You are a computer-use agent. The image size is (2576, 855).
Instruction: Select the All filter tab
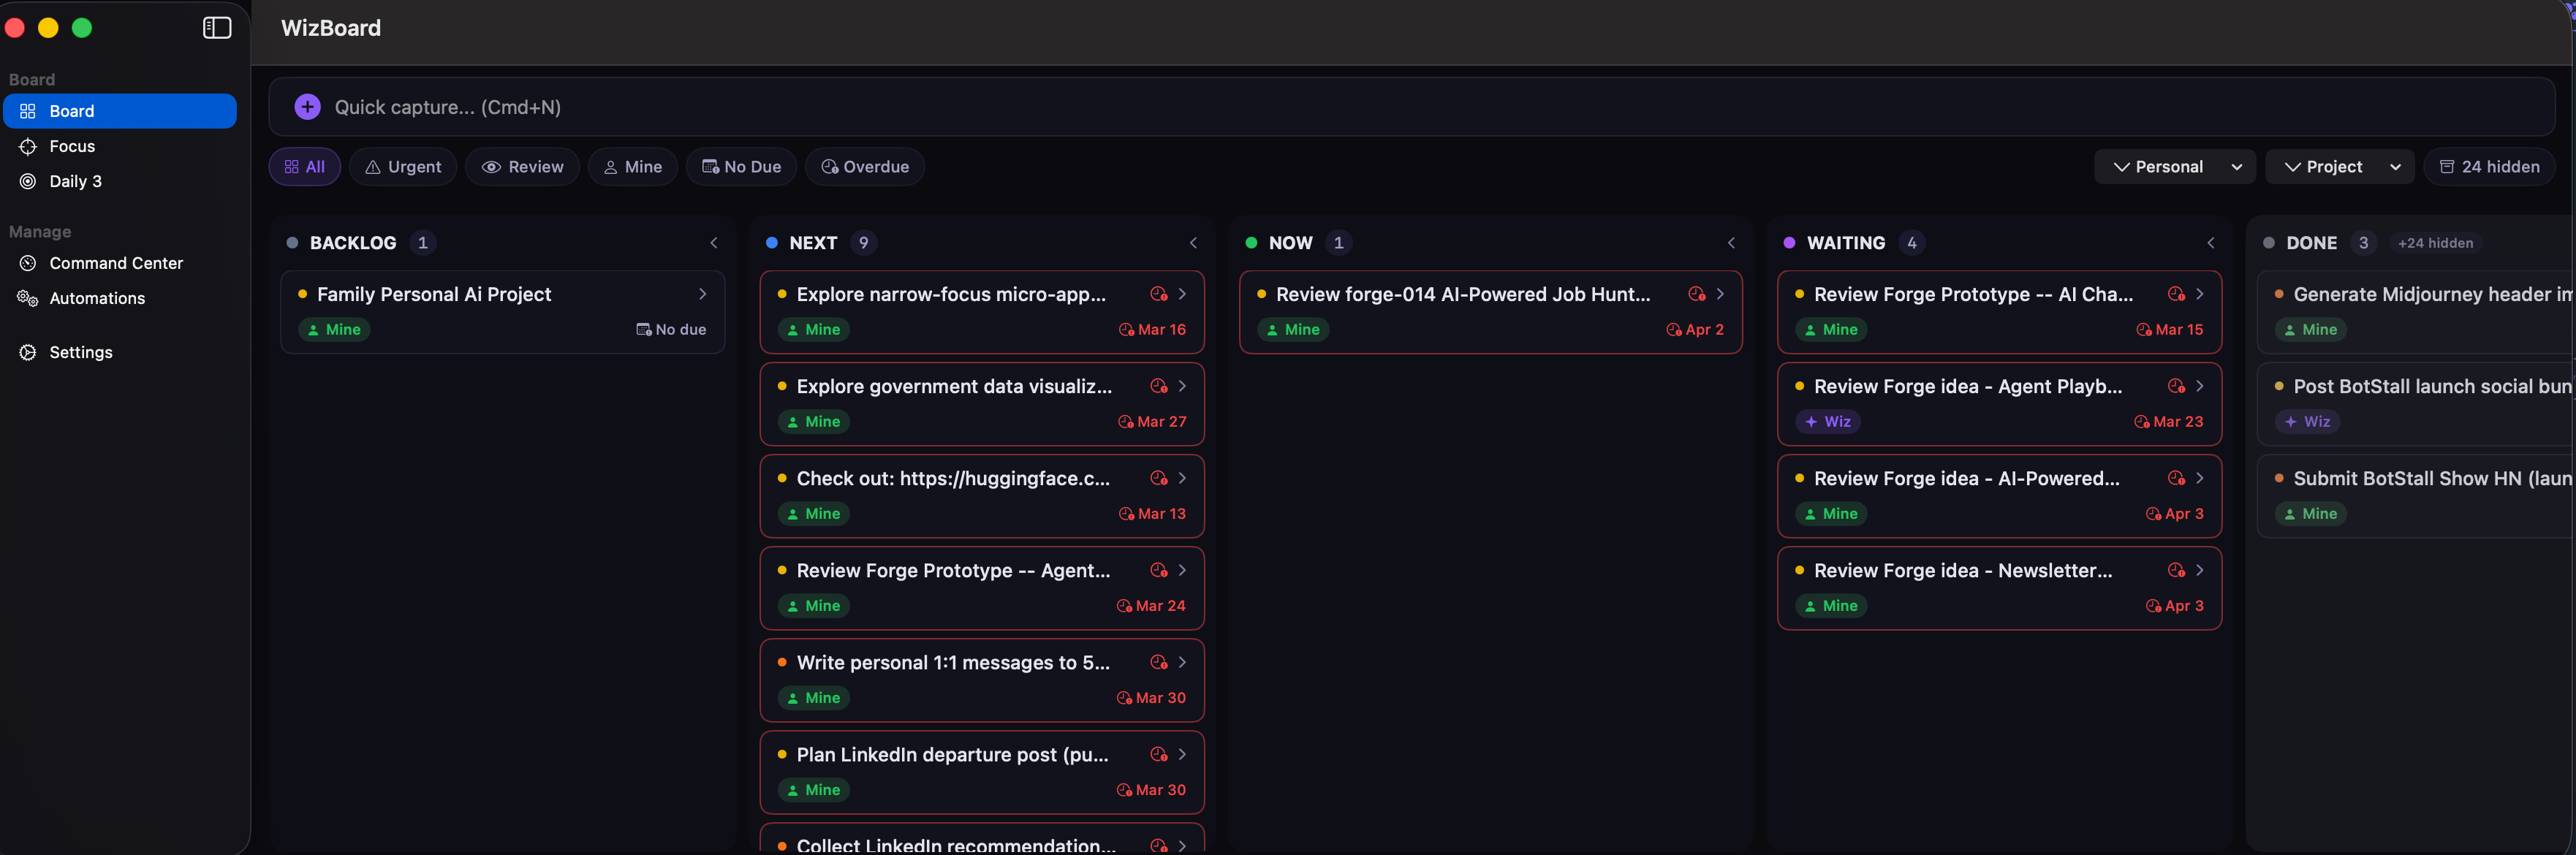[x=305, y=167]
